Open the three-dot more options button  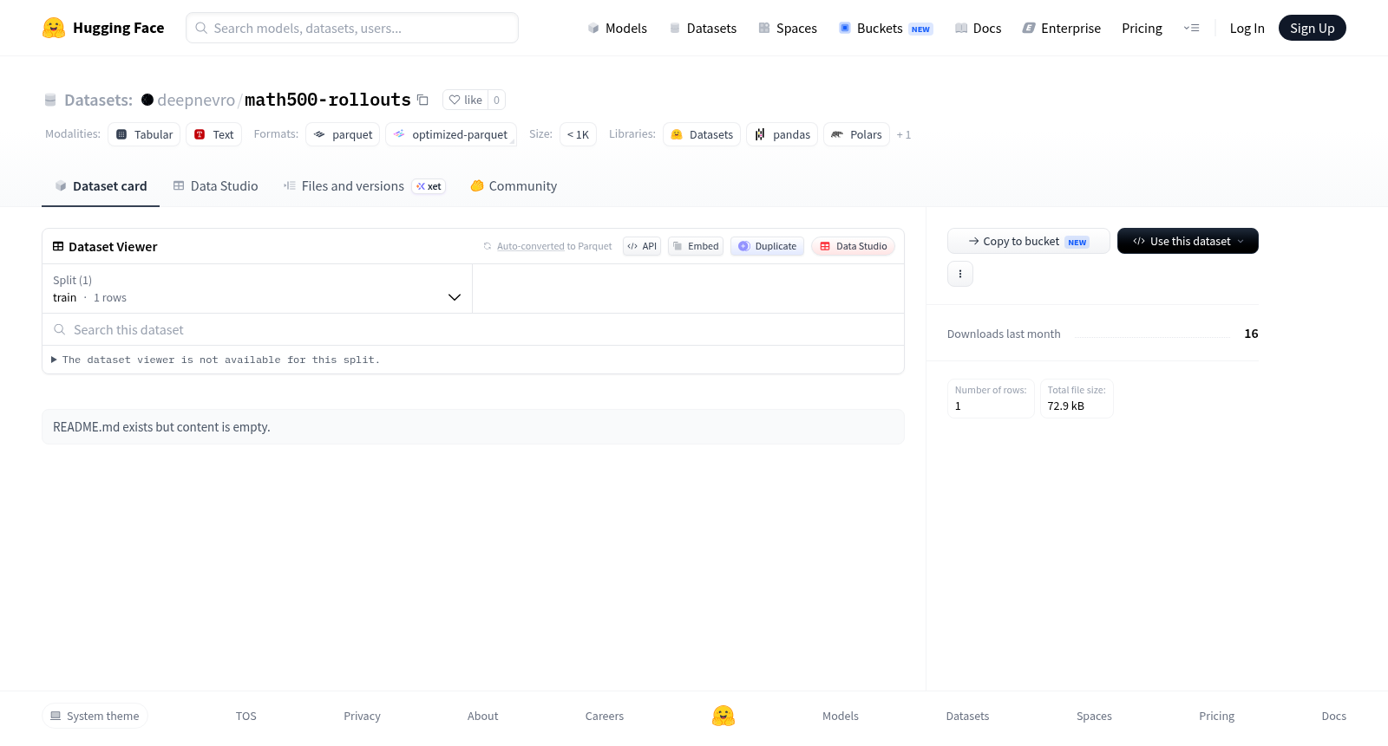pos(960,274)
